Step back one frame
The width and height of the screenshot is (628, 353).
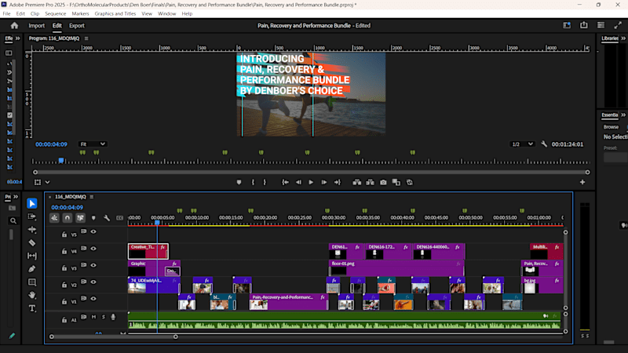(x=298, y=182)
